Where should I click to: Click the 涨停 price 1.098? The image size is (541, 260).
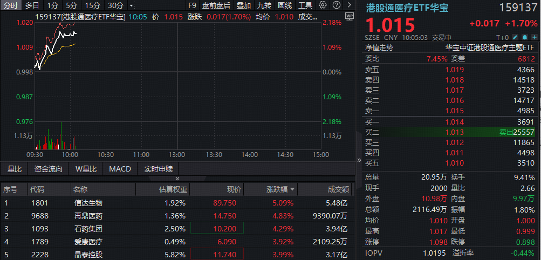pos(437,242)
